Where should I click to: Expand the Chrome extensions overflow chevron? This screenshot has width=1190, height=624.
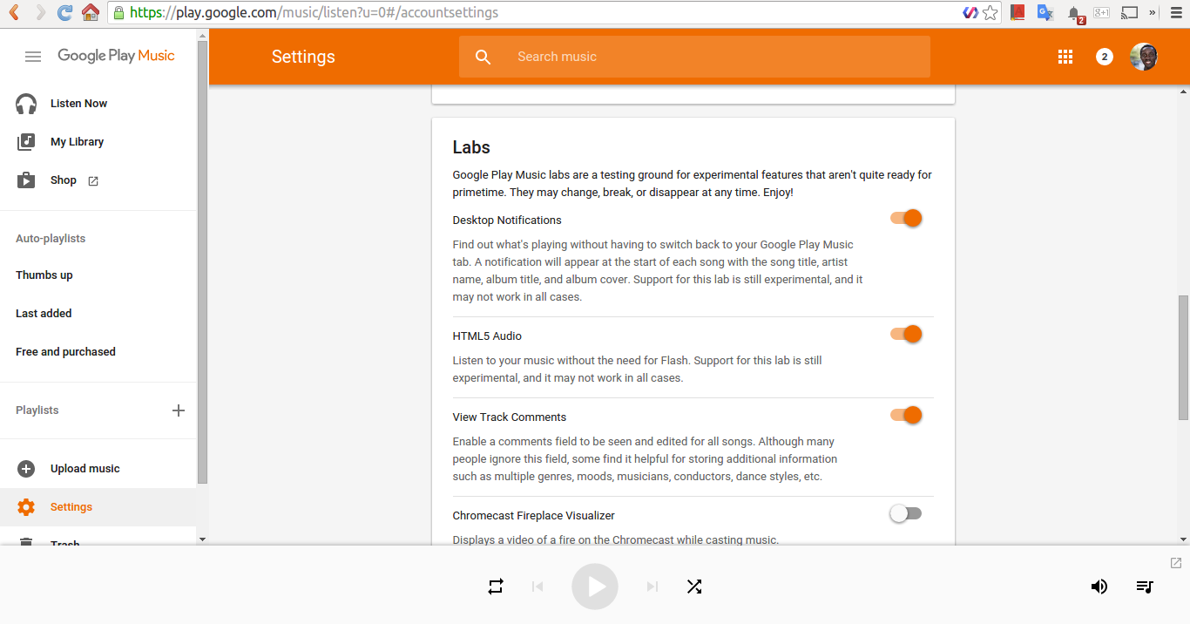[x=1153, y=13]
